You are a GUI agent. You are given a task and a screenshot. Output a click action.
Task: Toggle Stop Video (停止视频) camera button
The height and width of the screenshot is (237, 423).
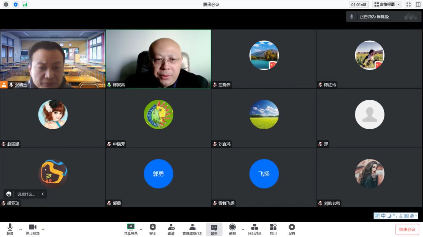[x=33, y=229]
